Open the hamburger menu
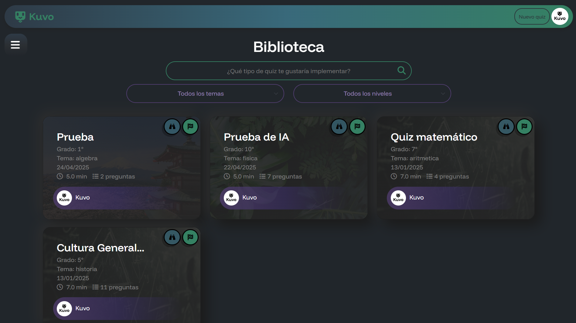Screen dimensions: 576x323 15,44
